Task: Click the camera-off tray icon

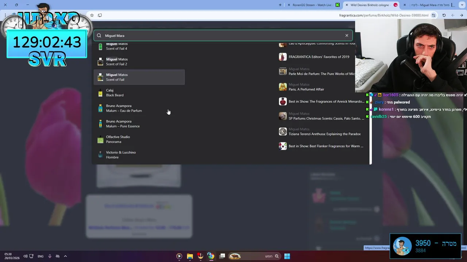Action: coord(57,256)
